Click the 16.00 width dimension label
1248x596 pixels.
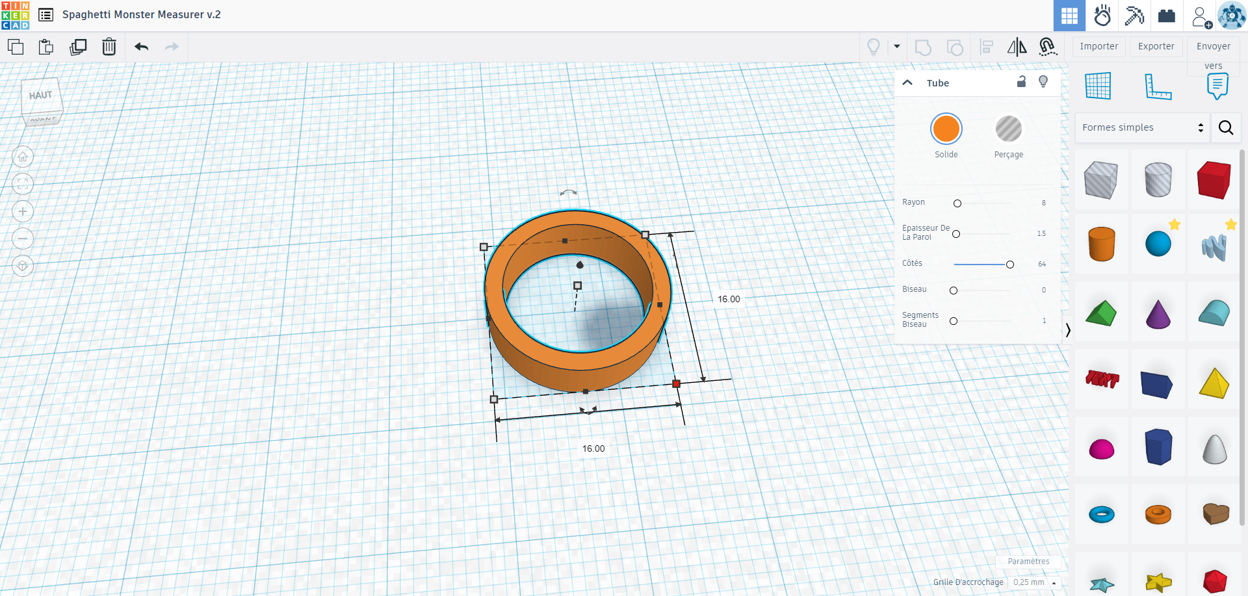(x=593, y=448)
